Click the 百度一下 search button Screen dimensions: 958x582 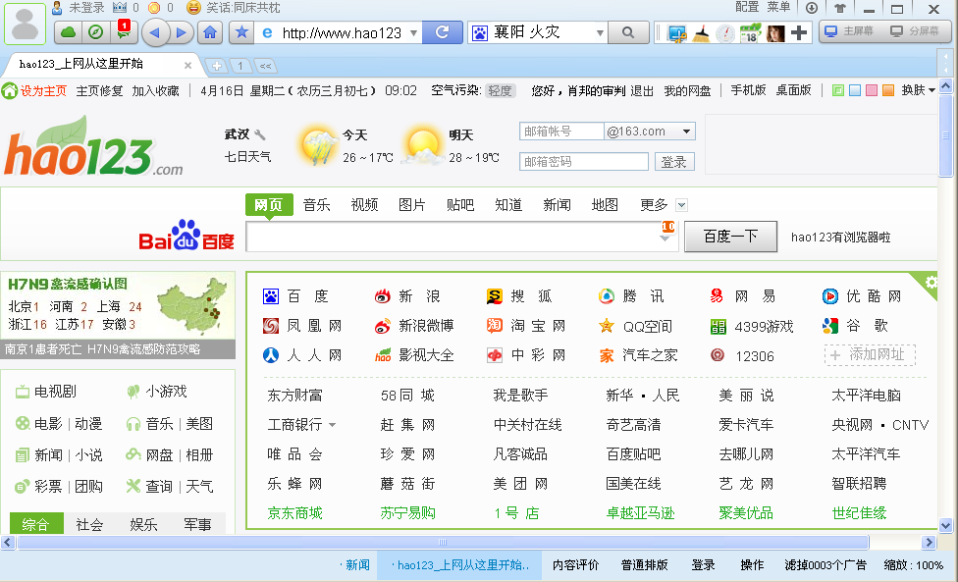730,238
